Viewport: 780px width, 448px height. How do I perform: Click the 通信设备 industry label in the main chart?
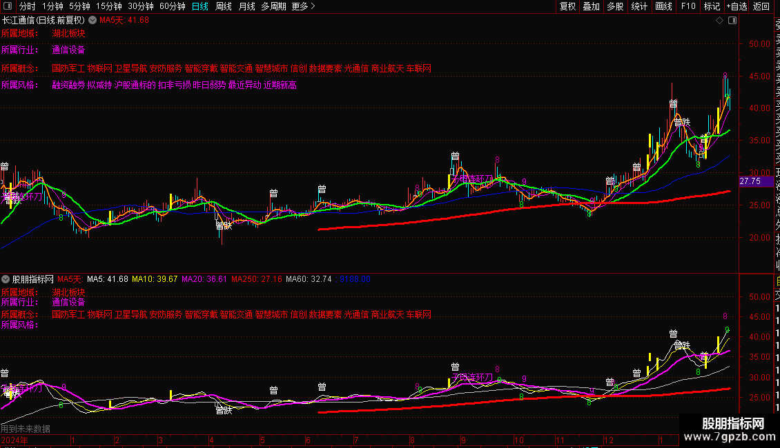click(68, 50)
